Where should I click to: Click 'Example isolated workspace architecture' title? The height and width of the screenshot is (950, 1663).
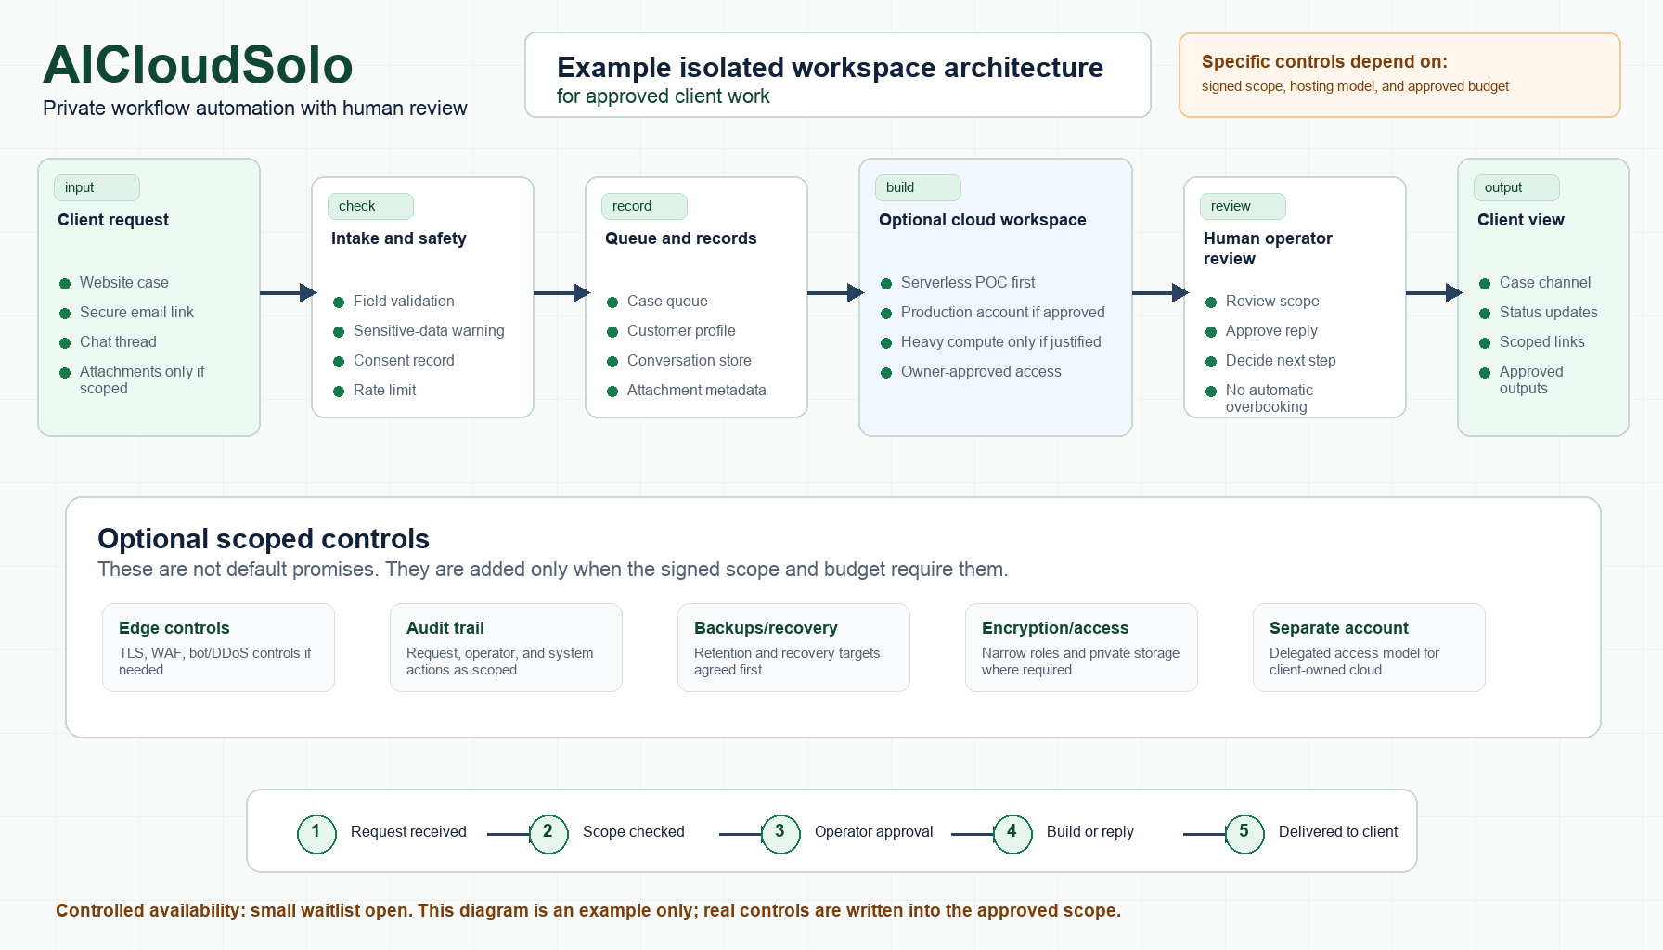click(831, 68)
